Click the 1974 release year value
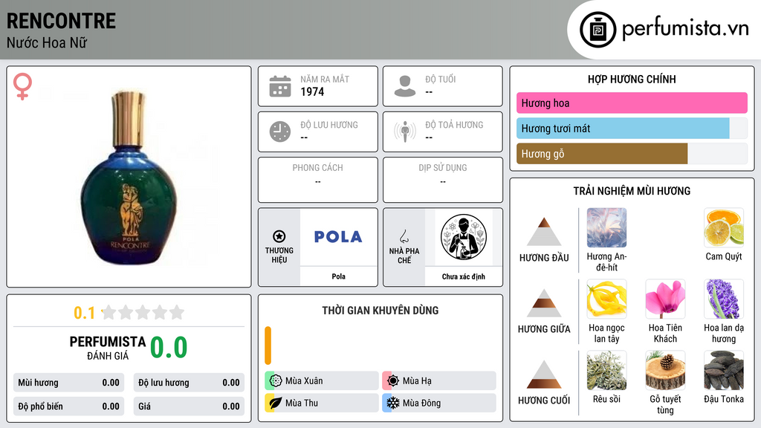 coord(312,91)
